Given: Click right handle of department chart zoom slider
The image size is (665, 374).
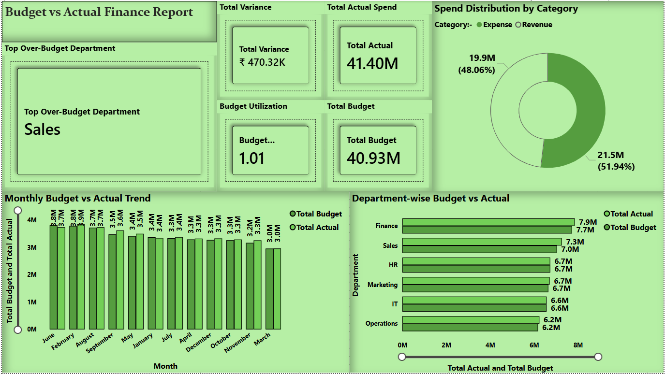Looking at the screenshot, I should pyautogui.click(x=598, y=357).
